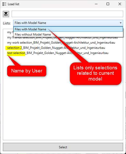The image size is (126, 154).
Task: Click the A-Z filter sort icon
Action: coord(6,14)
